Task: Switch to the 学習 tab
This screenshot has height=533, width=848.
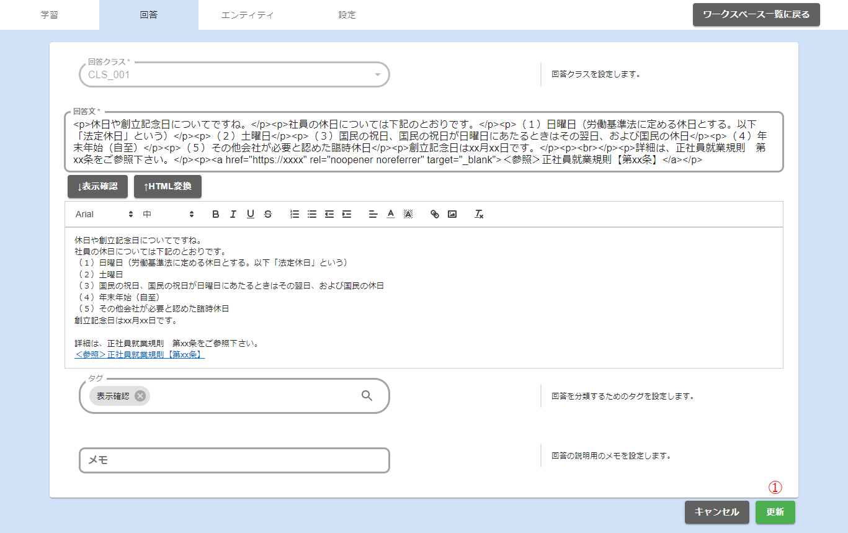Action: [50, 15]
